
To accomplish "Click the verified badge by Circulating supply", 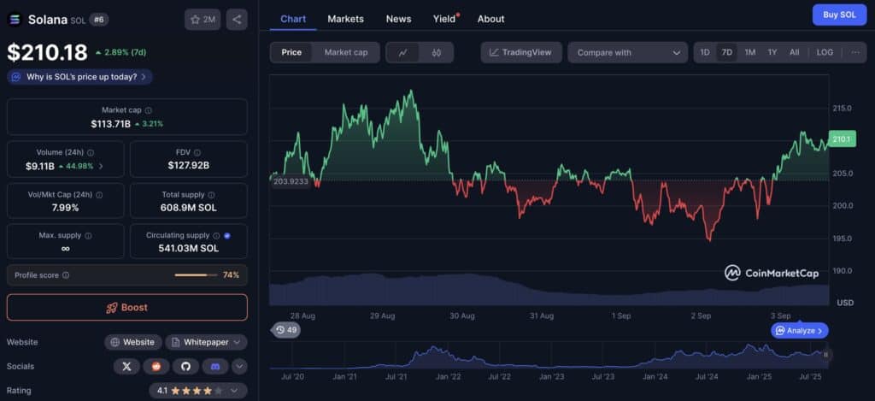I will click(x=226, y=236).
